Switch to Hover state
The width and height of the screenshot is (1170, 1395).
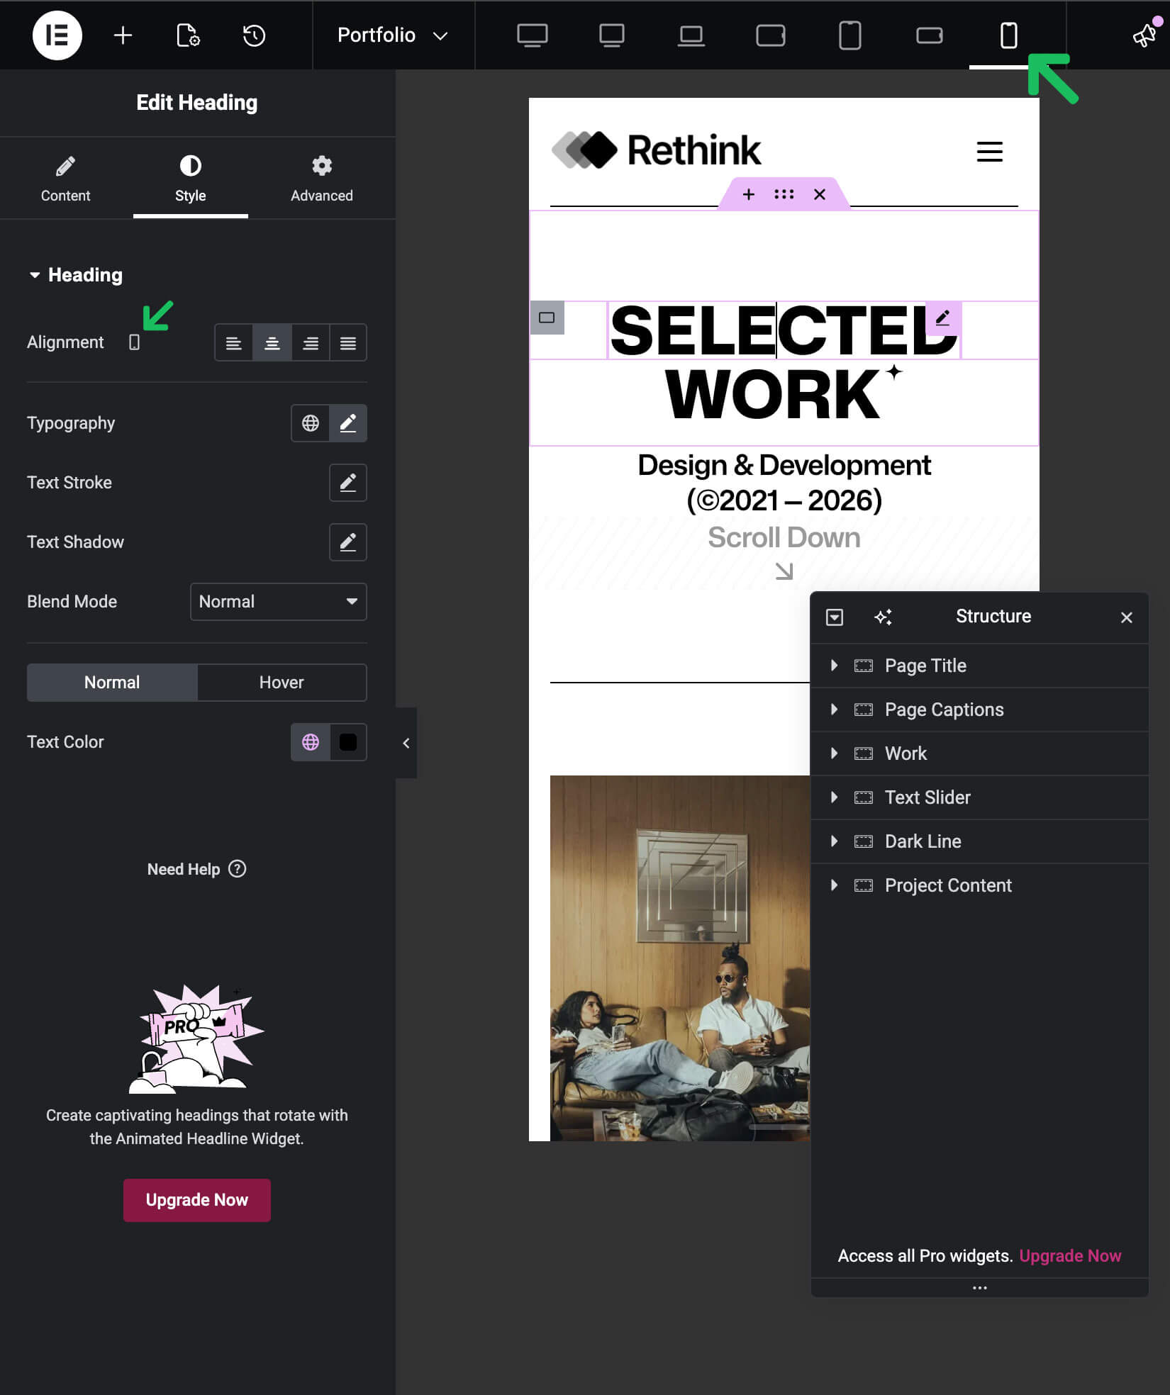click(282, 683)
